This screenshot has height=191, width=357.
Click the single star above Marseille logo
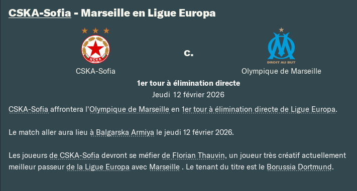coord(281,30)
